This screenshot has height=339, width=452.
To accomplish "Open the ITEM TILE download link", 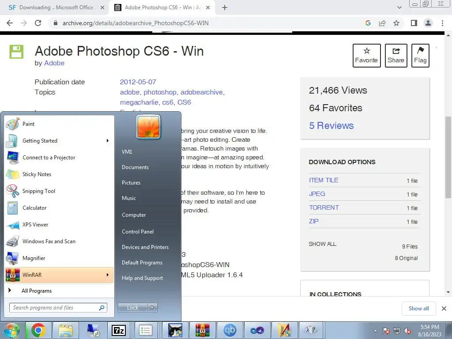I will coord(324,180).
